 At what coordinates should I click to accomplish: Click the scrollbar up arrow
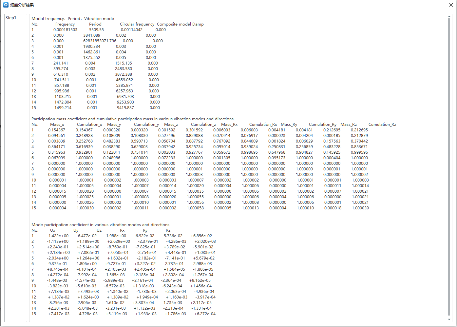[x=449, y=16]
